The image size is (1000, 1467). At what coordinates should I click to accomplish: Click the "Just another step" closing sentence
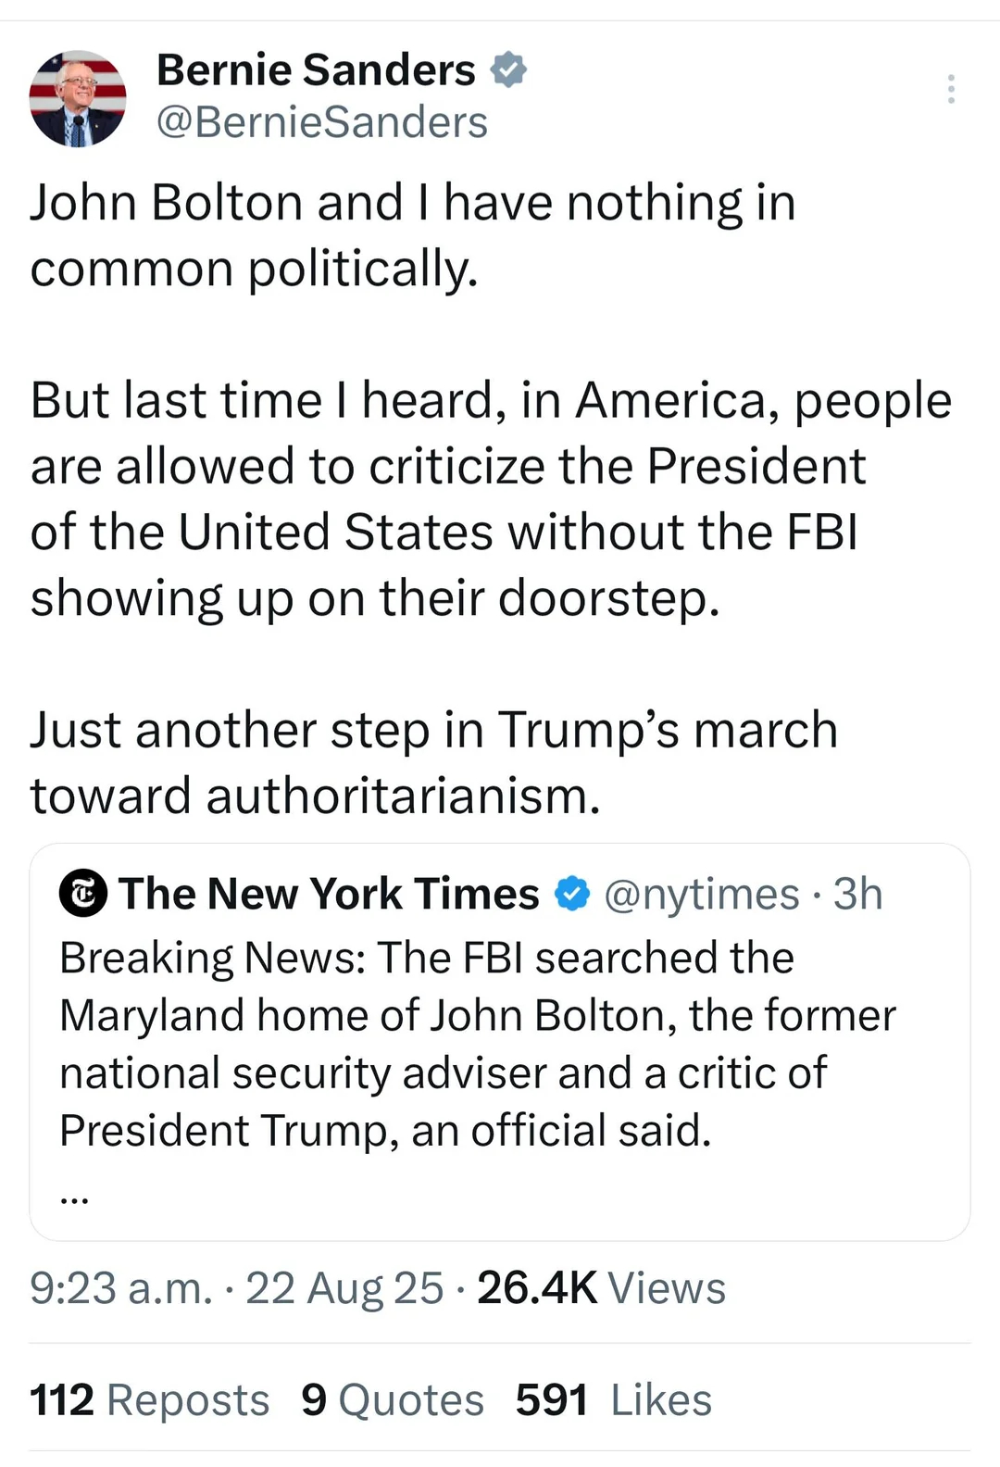tap(433, 762)
